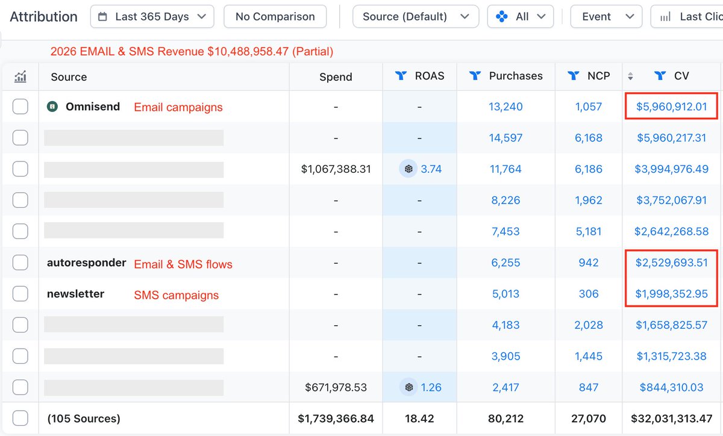Click calendar icon in Last 365 Days
Screen dimensions: 723x436
point(103,17)
